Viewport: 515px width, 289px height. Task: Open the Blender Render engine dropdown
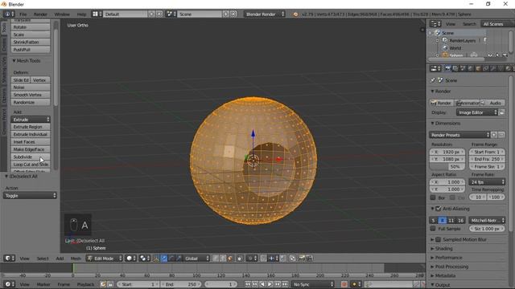point(265,14)
